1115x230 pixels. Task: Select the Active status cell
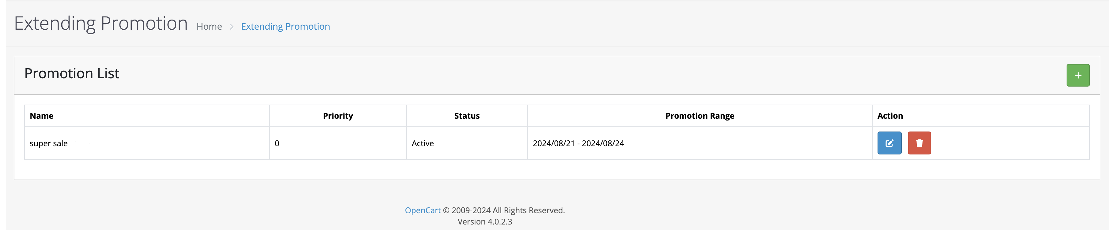tap(467, 143)
